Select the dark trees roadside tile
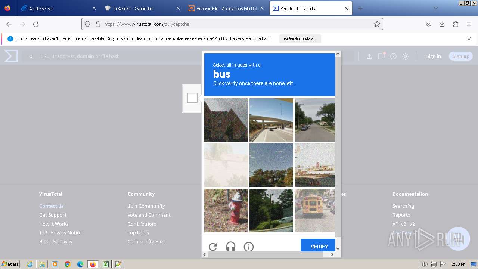478x269 pixels. 271,210
